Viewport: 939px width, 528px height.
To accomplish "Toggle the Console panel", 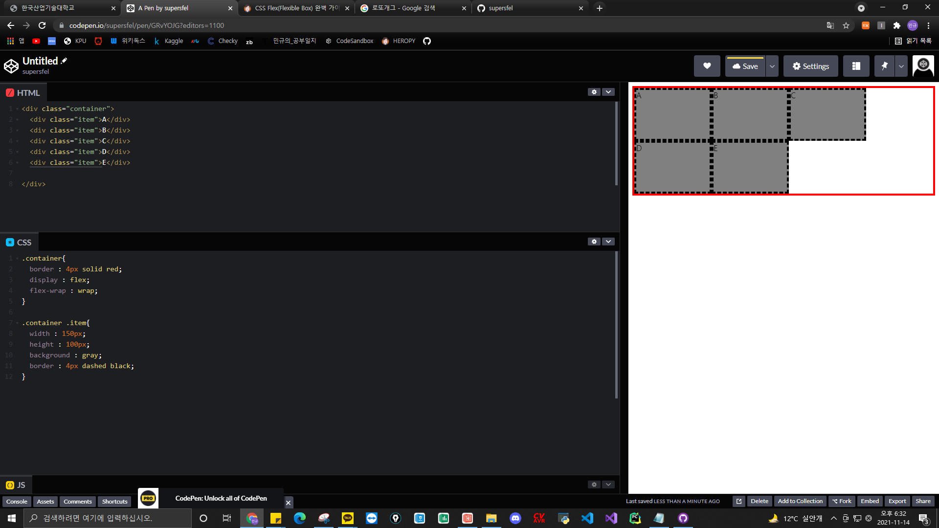I will tap(17, 502).
